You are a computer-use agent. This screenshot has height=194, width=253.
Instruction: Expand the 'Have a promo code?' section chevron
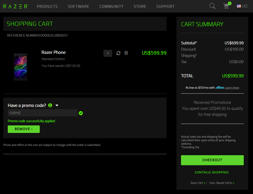[57, 105]
